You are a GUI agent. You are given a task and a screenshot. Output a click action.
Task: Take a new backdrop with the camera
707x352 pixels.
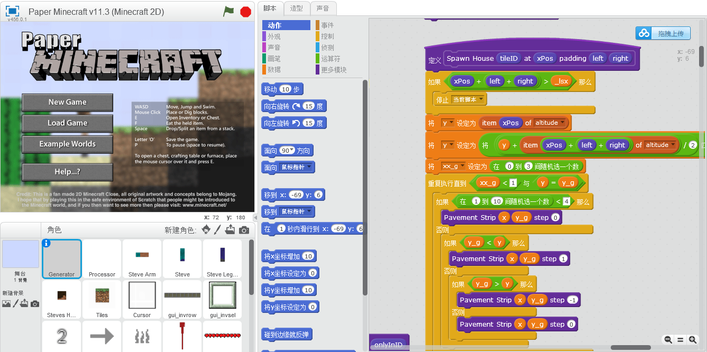point(35,303)
